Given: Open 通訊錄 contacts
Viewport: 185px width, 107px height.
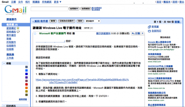Looking at the screenshot, I should click(10, 55).
